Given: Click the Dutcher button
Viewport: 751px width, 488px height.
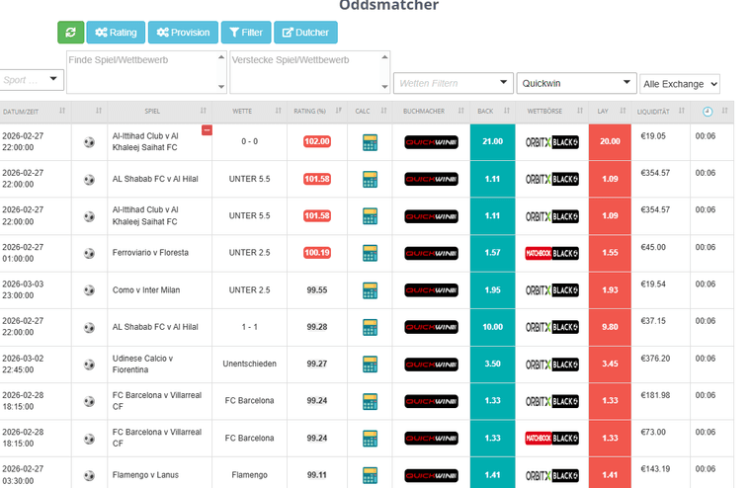Looking at the screenshot, I should [x=305, y=33].
